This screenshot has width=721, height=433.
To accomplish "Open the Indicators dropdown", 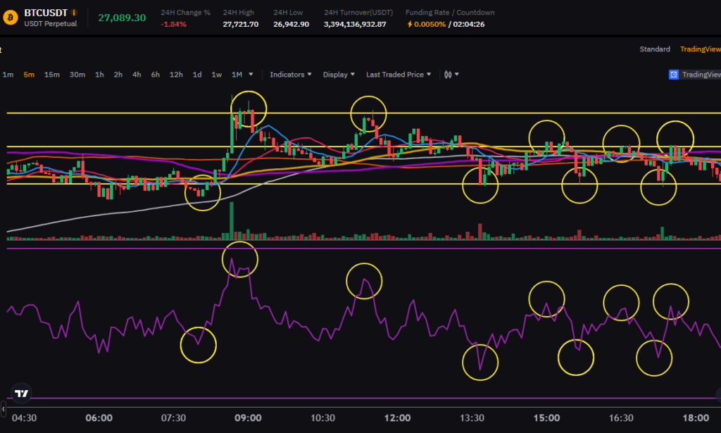I will tap(291, 75).
